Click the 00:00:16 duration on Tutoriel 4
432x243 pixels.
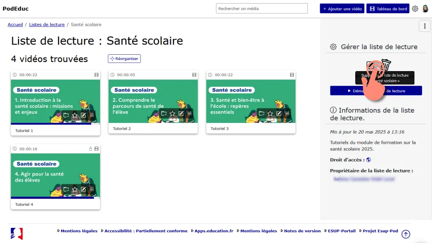[x=28, y=149]
